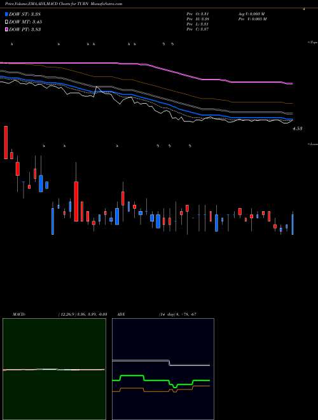
Task: Click the MACD panel label
Action: coord(19,314)
